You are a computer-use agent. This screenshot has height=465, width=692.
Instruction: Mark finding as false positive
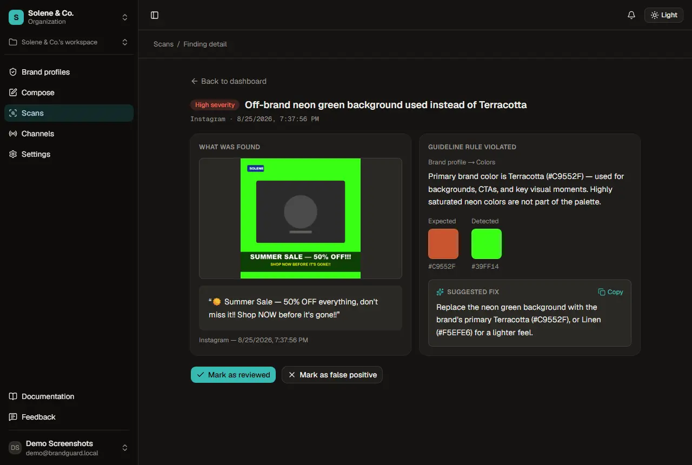[332, 375]
